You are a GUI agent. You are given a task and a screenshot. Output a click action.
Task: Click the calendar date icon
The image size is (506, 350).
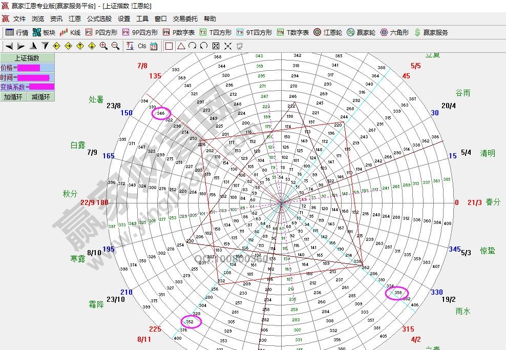pyautogui.click(x=154, y=46)
